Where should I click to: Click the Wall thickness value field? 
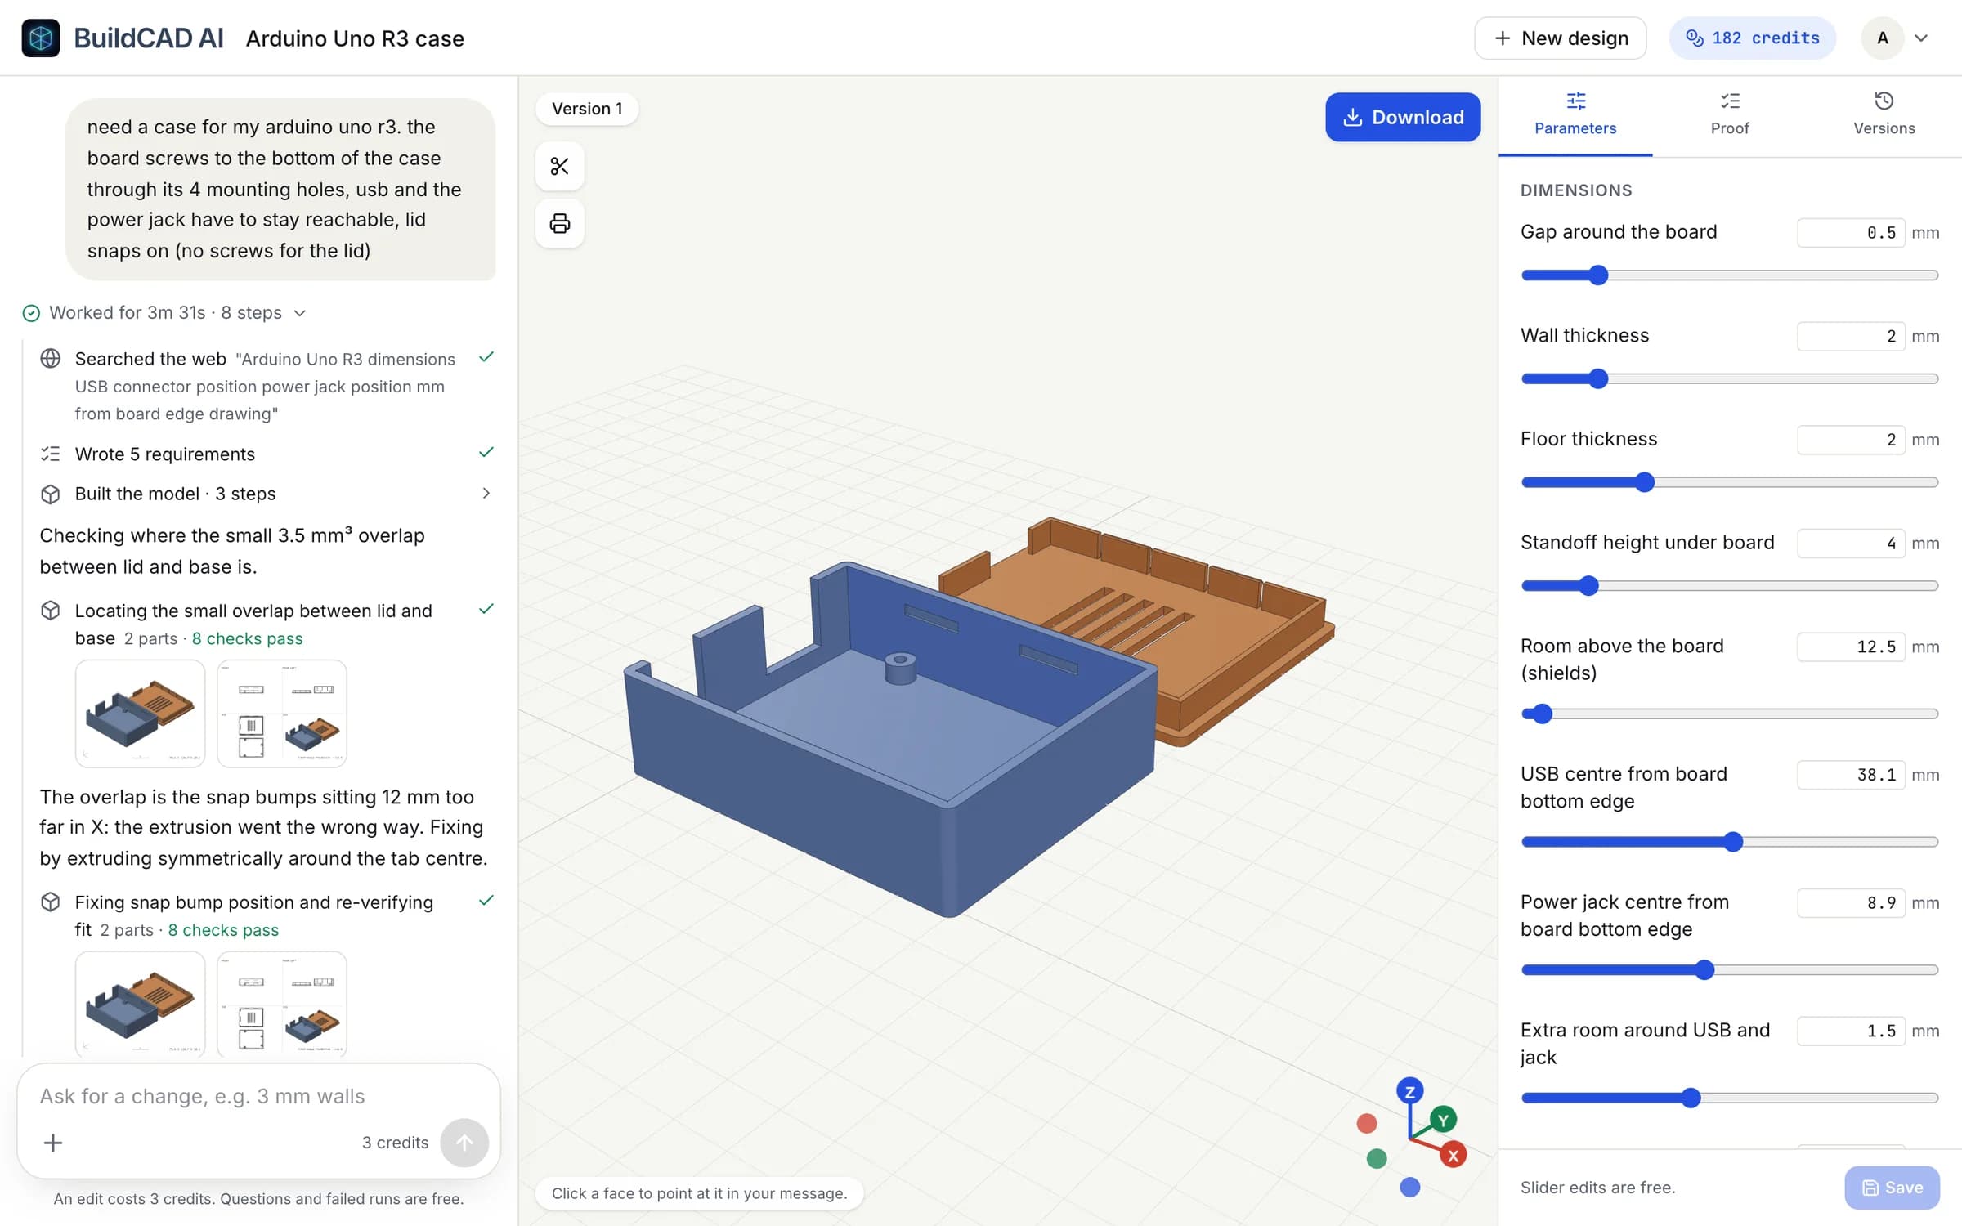1851,336
